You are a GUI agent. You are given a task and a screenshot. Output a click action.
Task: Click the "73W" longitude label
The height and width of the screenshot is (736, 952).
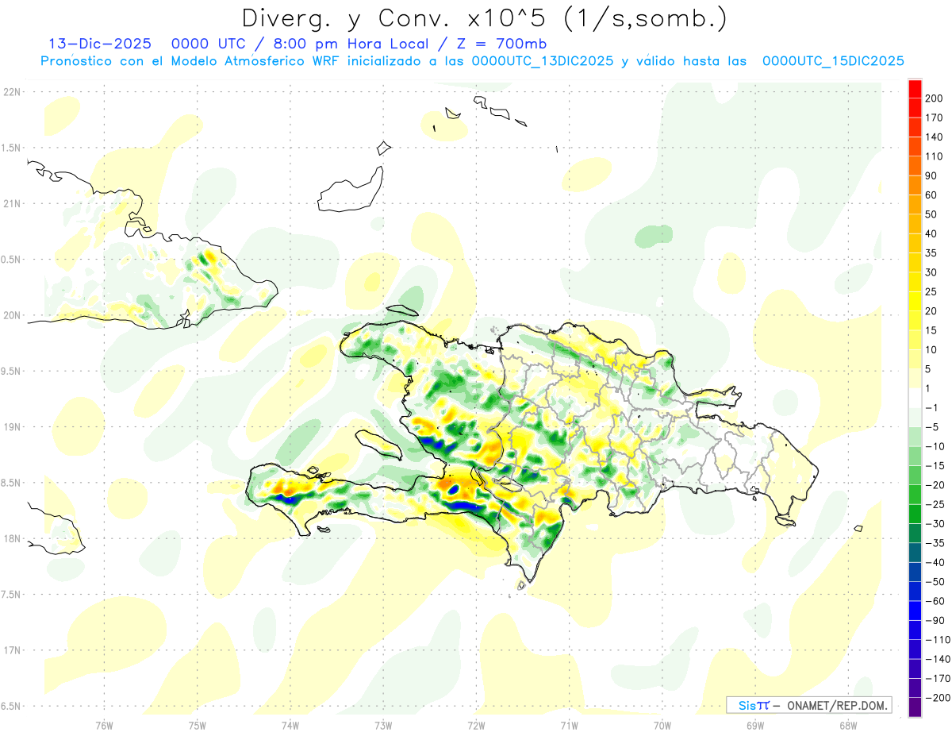tap(383, 725)
